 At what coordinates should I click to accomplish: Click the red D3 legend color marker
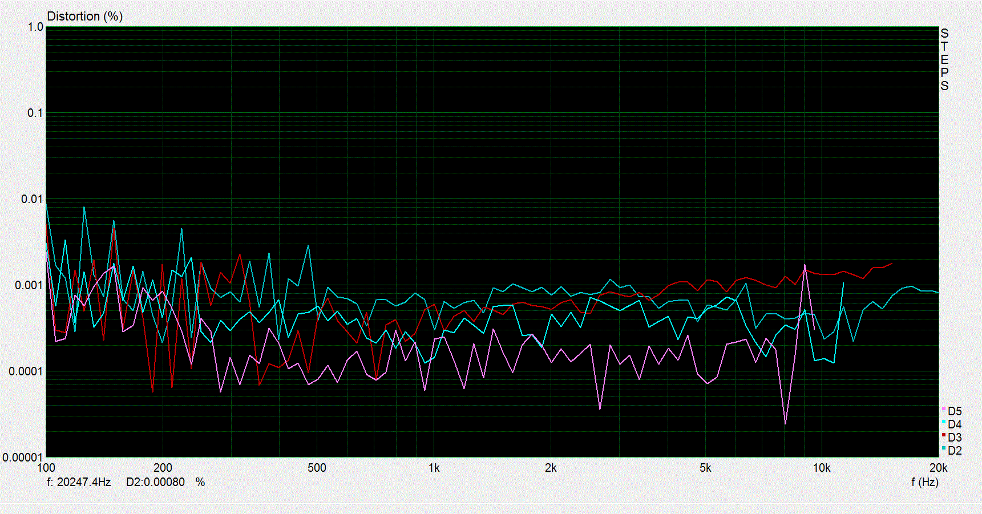[944, 435]
